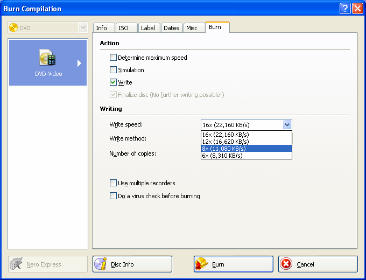Click the arrow beside DVD-Video
The image size is (366, 280).
[80, 63]
